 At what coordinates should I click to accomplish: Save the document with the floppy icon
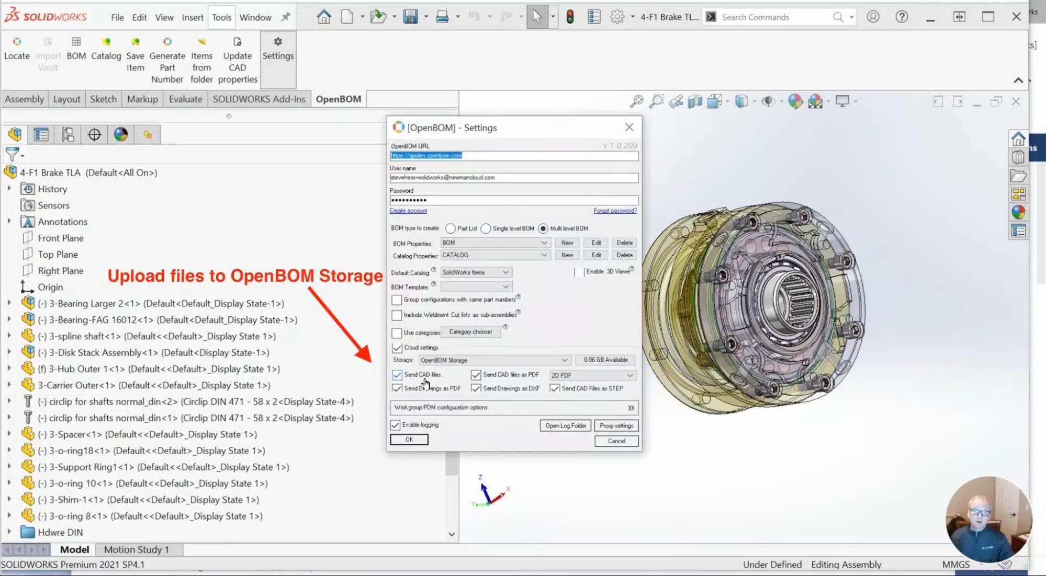point(410,17)
